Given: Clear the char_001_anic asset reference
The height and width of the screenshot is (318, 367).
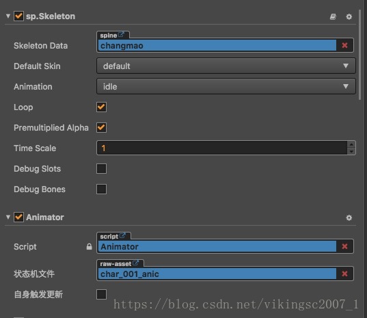Looking at the screenshot, I should 344,274.
